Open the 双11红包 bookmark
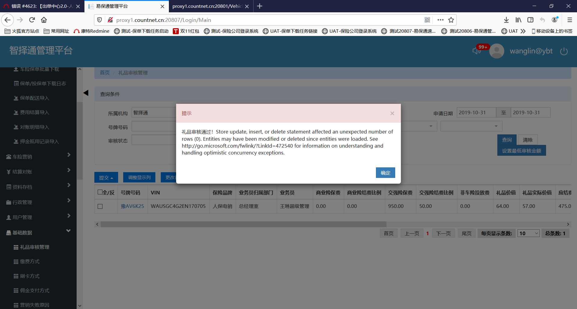The height and width of the screenshot is (309, 577). point(186,31)
